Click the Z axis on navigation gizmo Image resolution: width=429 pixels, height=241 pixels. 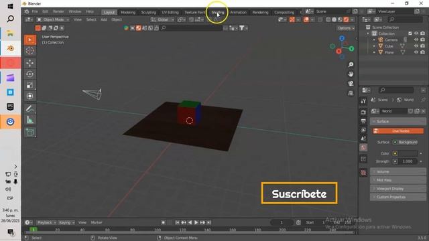pos(342,39)
